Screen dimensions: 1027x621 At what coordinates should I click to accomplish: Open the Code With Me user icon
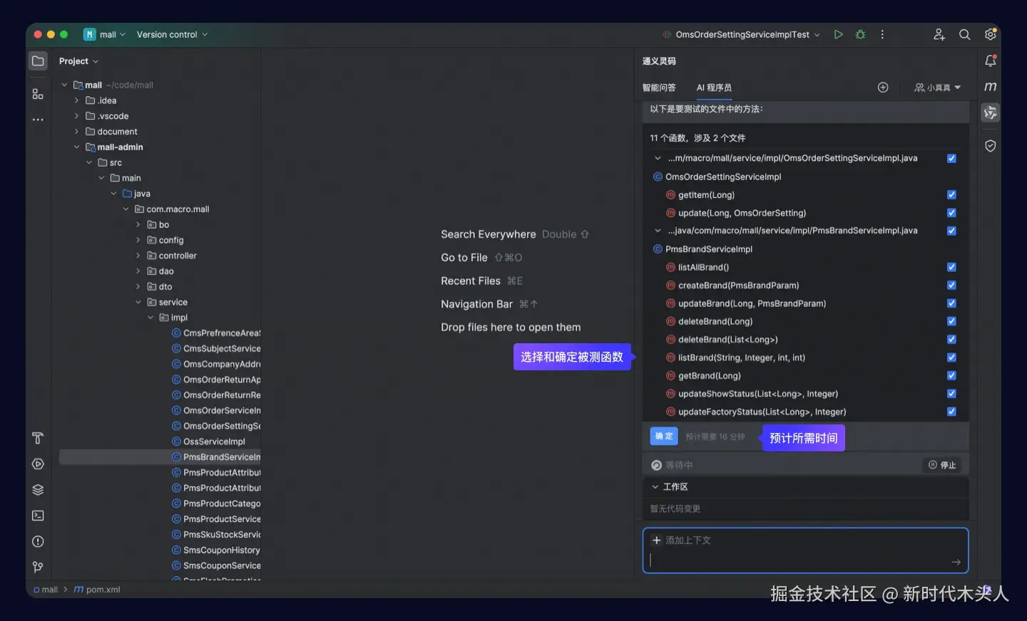(939, 34)
